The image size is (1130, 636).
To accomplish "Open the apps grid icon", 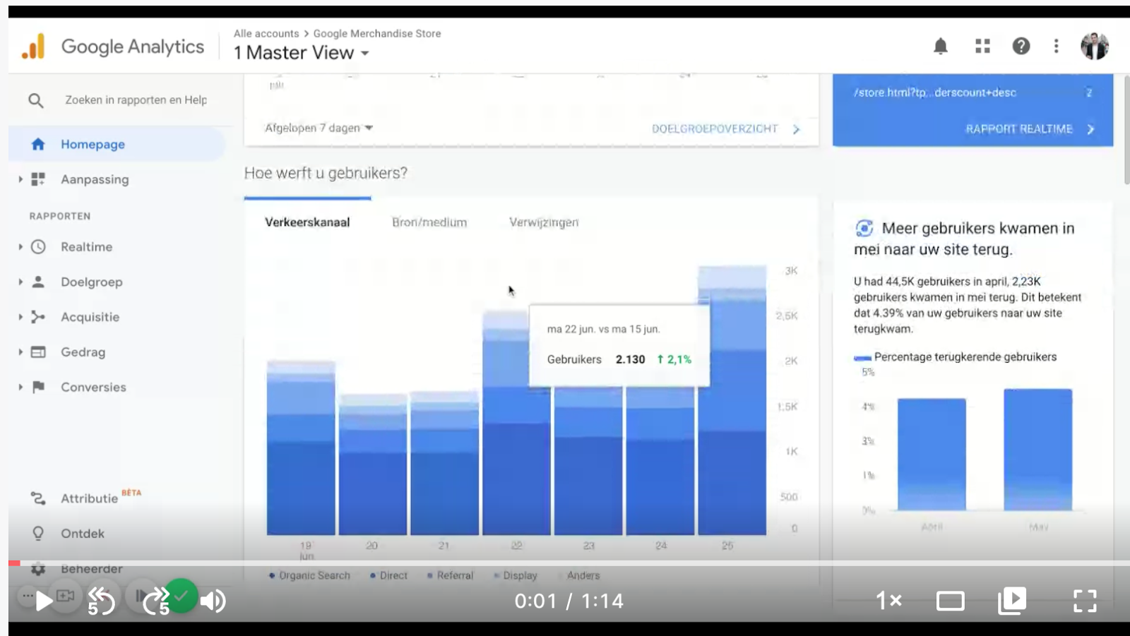I will tap(982, 47).
